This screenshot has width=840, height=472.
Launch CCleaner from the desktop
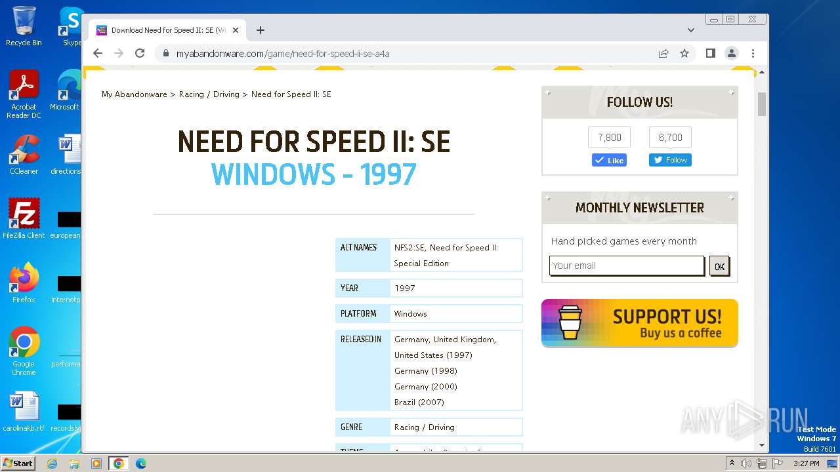click(24, 155)
